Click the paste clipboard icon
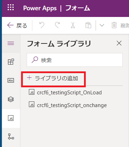This screenshot has width=129, height=147. [88, 25]
